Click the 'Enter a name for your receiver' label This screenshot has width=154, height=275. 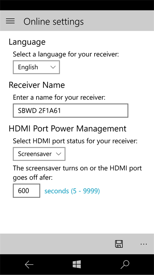pos(59,97)
